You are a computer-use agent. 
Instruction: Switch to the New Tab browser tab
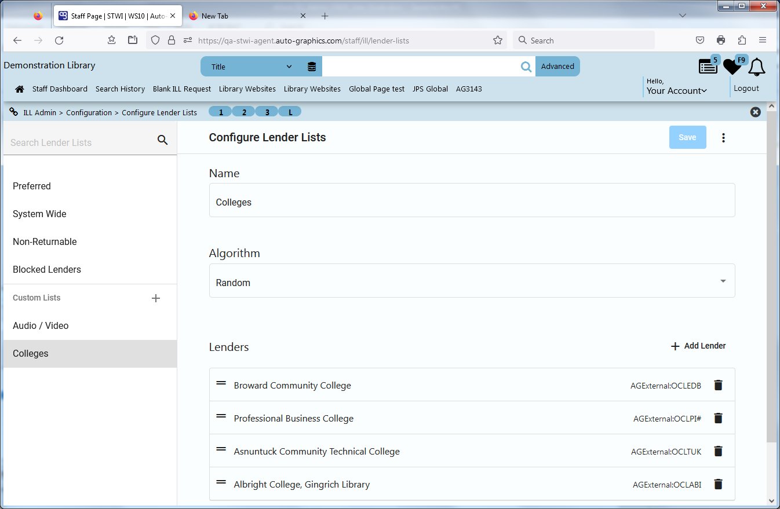click(247, 16)
